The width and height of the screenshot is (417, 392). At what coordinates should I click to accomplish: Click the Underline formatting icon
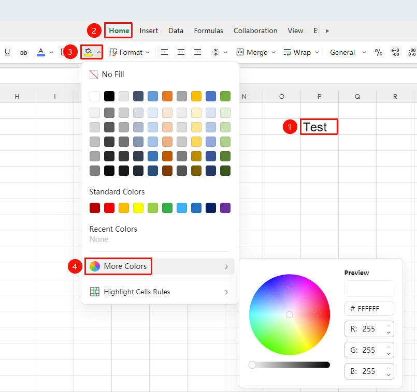[x=7, y=52]
